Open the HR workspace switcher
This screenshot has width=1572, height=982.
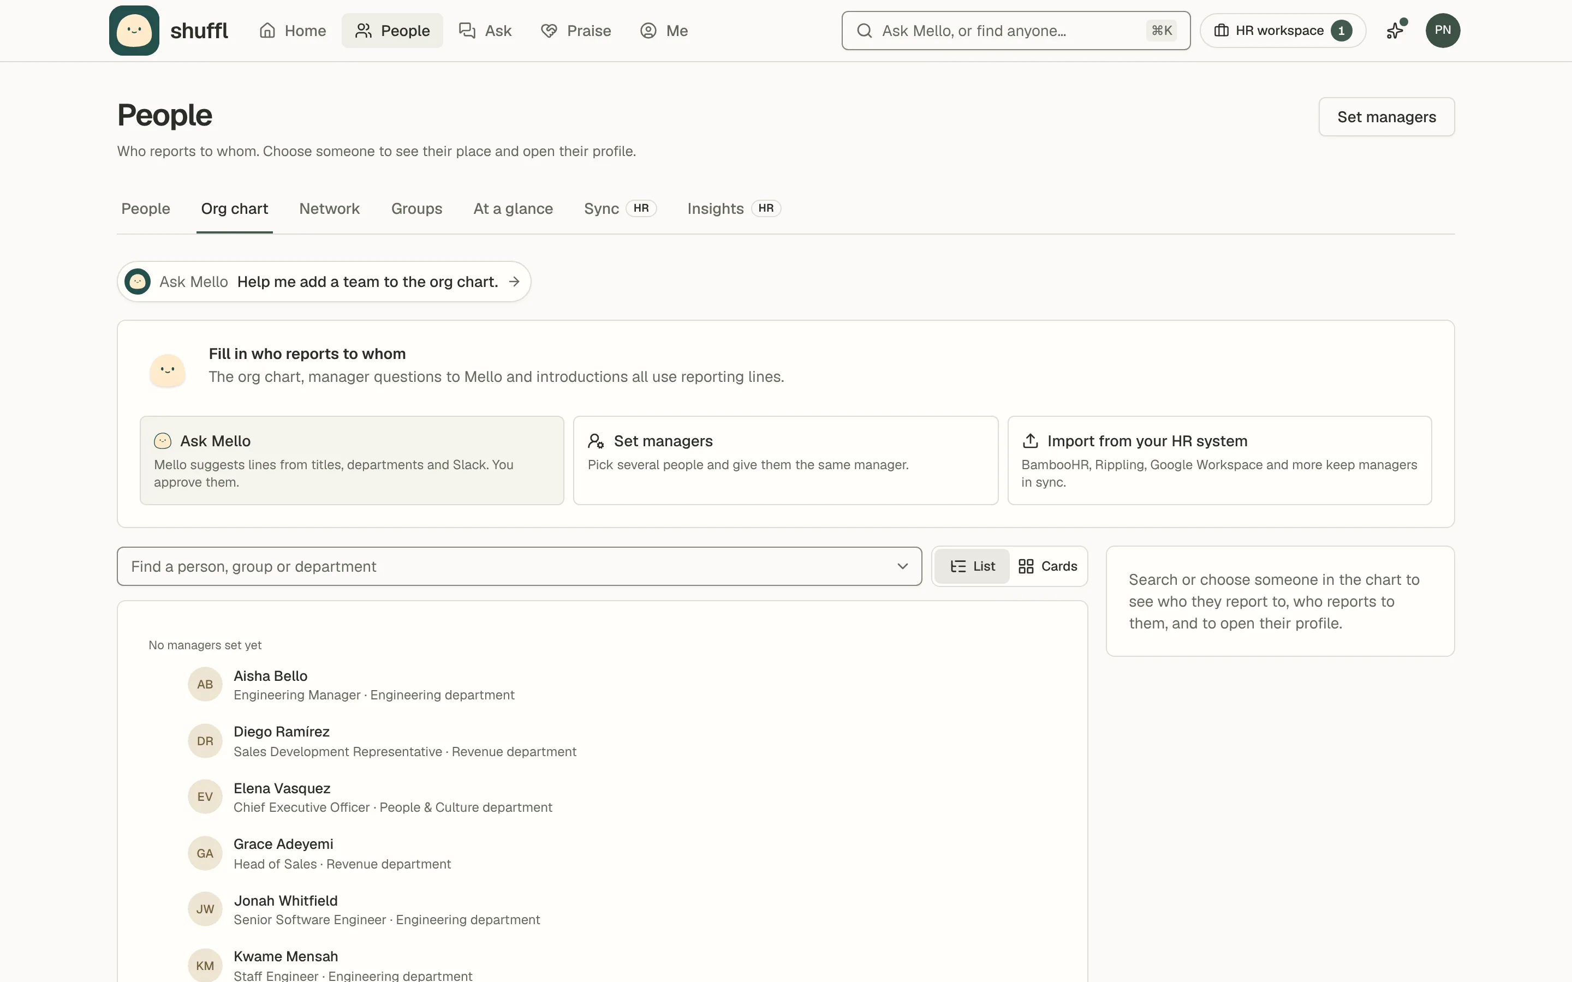tap(1282, 31)
